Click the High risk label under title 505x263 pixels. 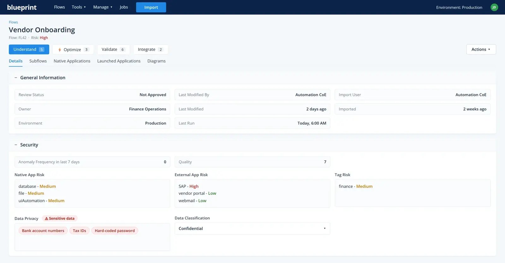[44, 38]
